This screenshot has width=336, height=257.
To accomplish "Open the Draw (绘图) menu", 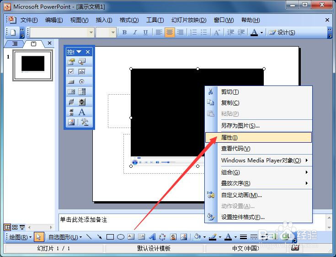I will click(21, 237).
